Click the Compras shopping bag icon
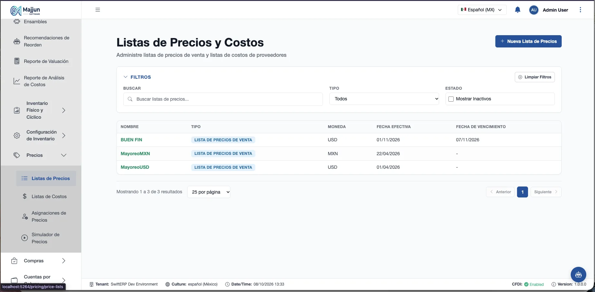Viewport: 595px width, 292px height. (14, 261)
